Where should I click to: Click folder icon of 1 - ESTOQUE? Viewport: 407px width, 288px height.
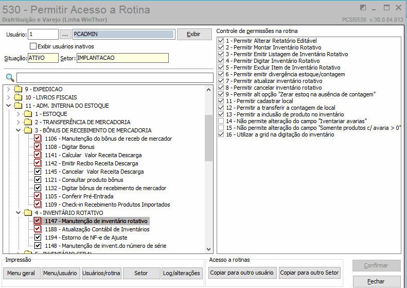[28, 114]
